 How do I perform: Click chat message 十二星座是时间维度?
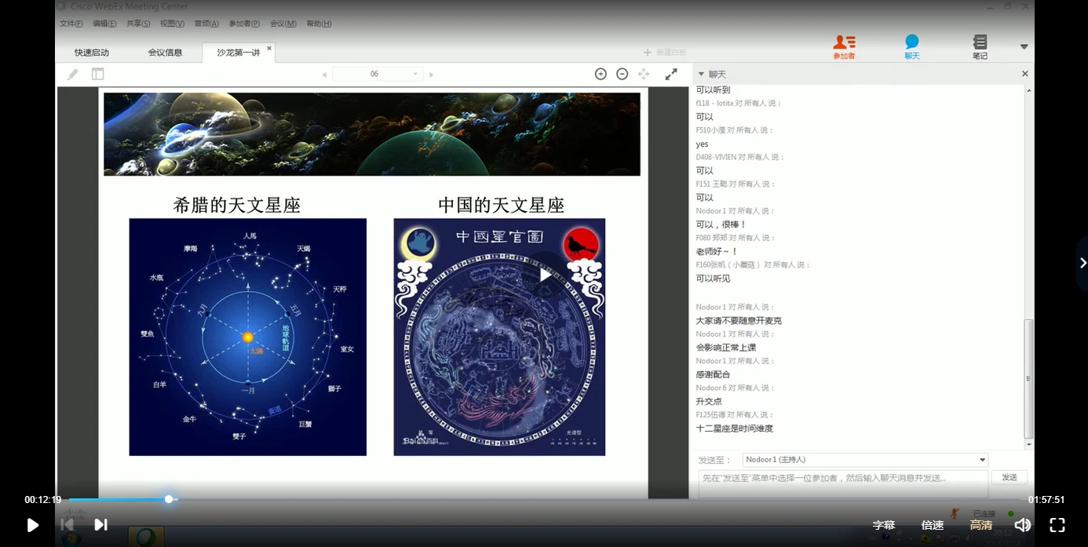pos(735,428)
